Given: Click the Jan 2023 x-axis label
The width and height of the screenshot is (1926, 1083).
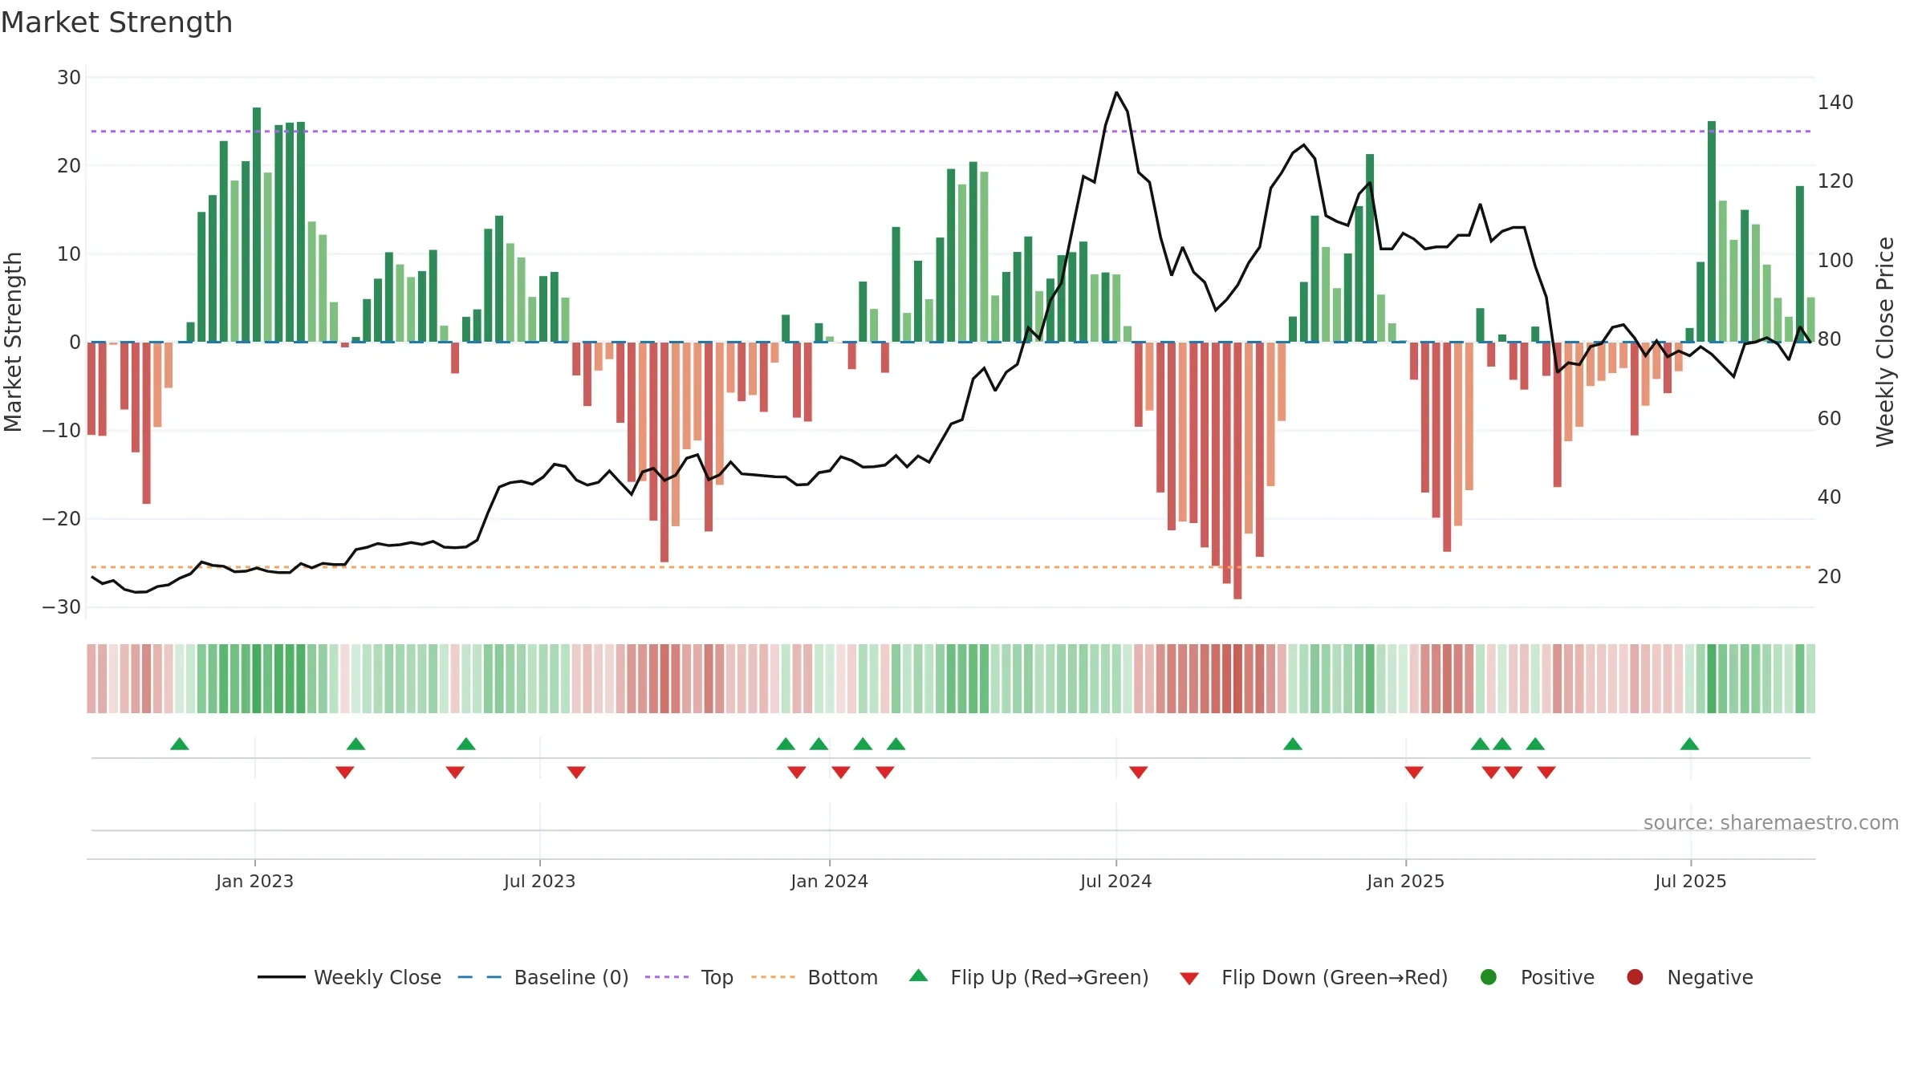Looking at the screenshot, I should pyautogui.click(x=254, y=881).
